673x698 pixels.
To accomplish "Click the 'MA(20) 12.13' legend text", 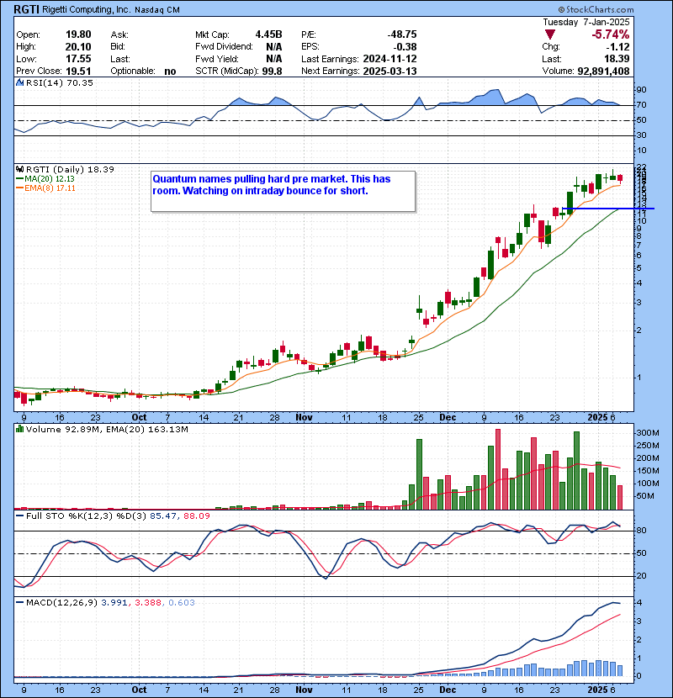I will tap(50, 179).
